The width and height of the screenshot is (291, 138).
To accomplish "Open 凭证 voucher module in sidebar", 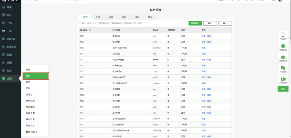I will pyautogui.click(x=11, y=15).
